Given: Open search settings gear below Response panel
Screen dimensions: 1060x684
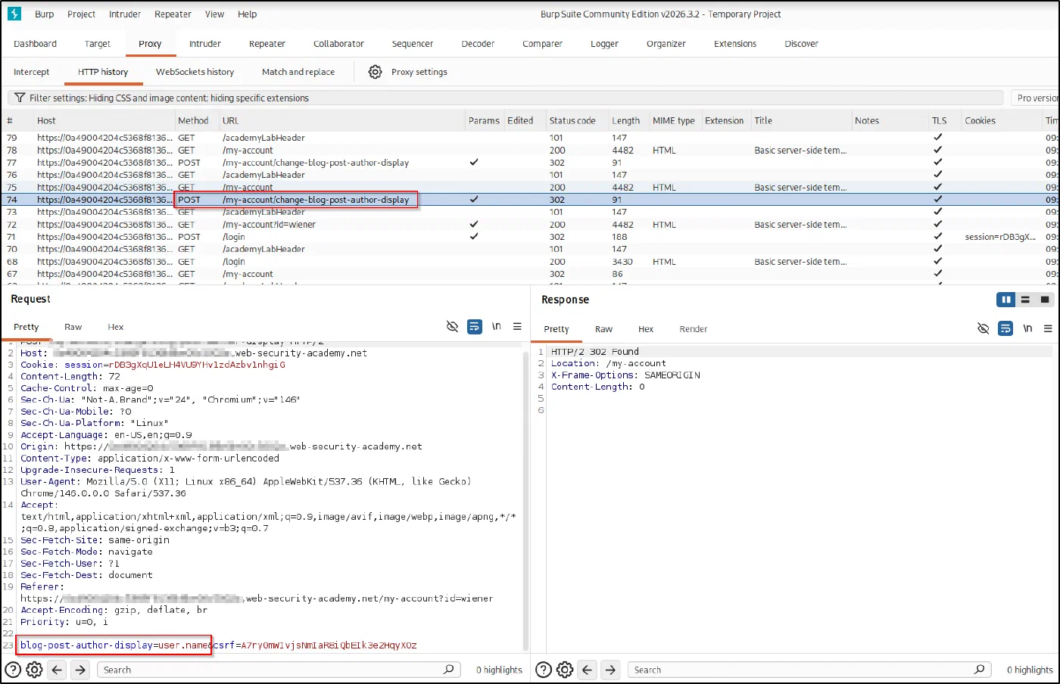Looking at the screenshot, I should coord(565,670).
